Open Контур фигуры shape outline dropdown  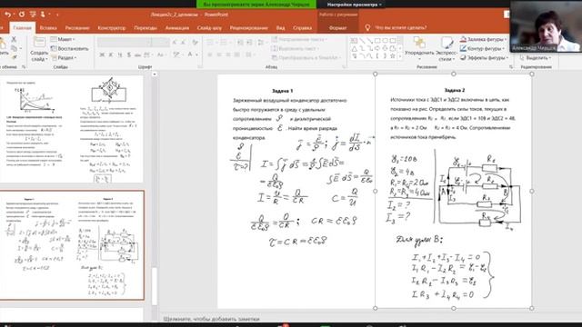tap(481, 48)
